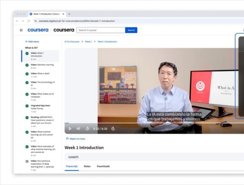244x185 pixels.
Task: Mute the video volume
Action: (79, 128)
